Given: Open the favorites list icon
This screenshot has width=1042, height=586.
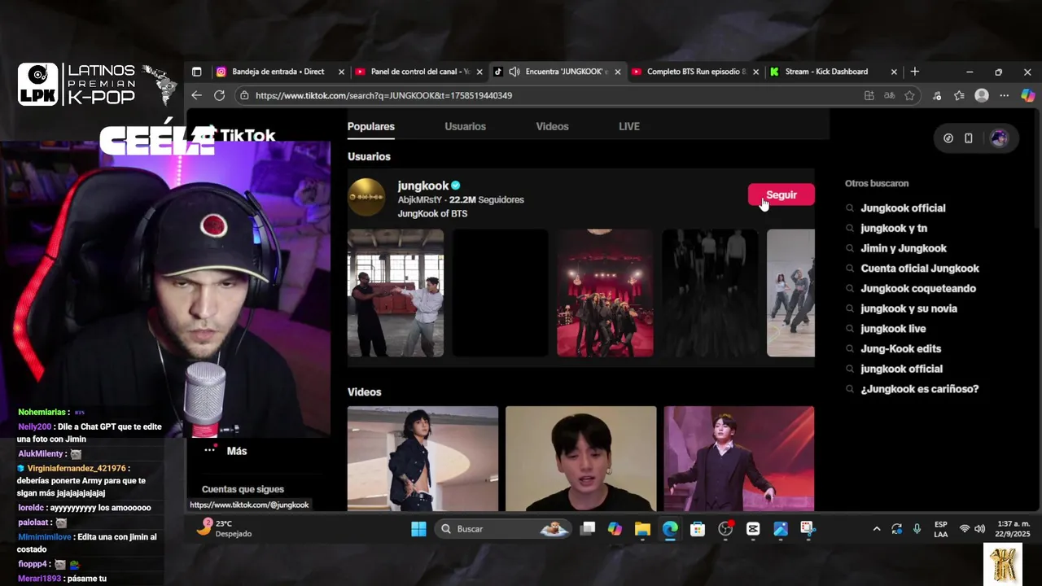Looking at the screenshot, I should click(x=959, y=95).
